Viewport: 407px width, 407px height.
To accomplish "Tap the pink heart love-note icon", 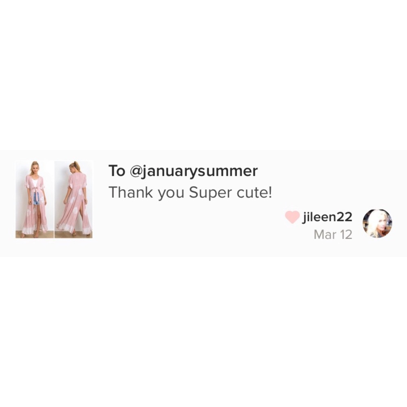I will click(292, 217).
